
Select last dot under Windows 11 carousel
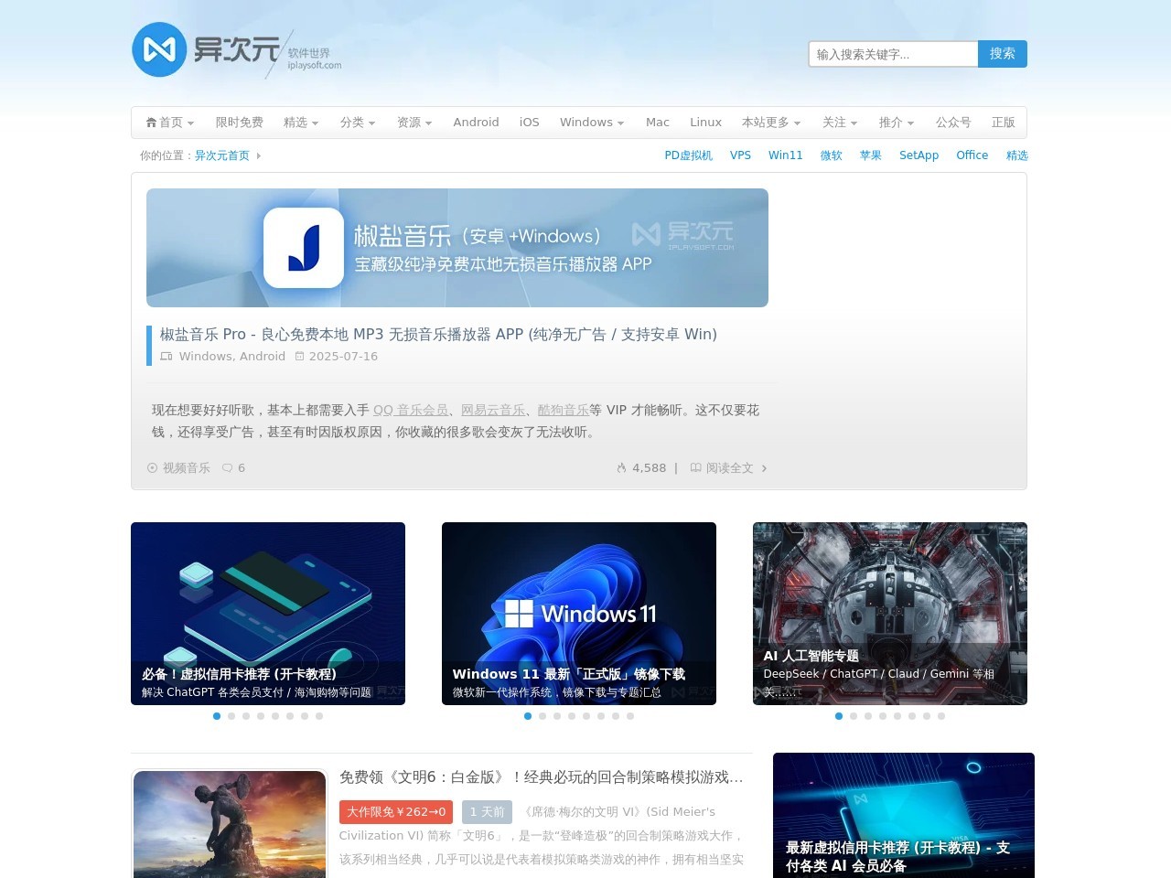point(630,716)
